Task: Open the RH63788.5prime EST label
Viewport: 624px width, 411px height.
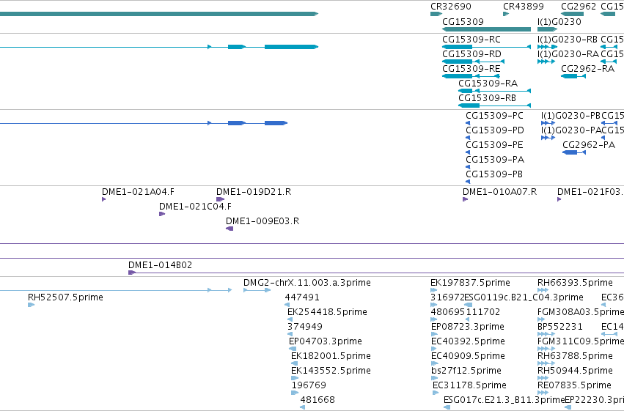Action: 575,356
